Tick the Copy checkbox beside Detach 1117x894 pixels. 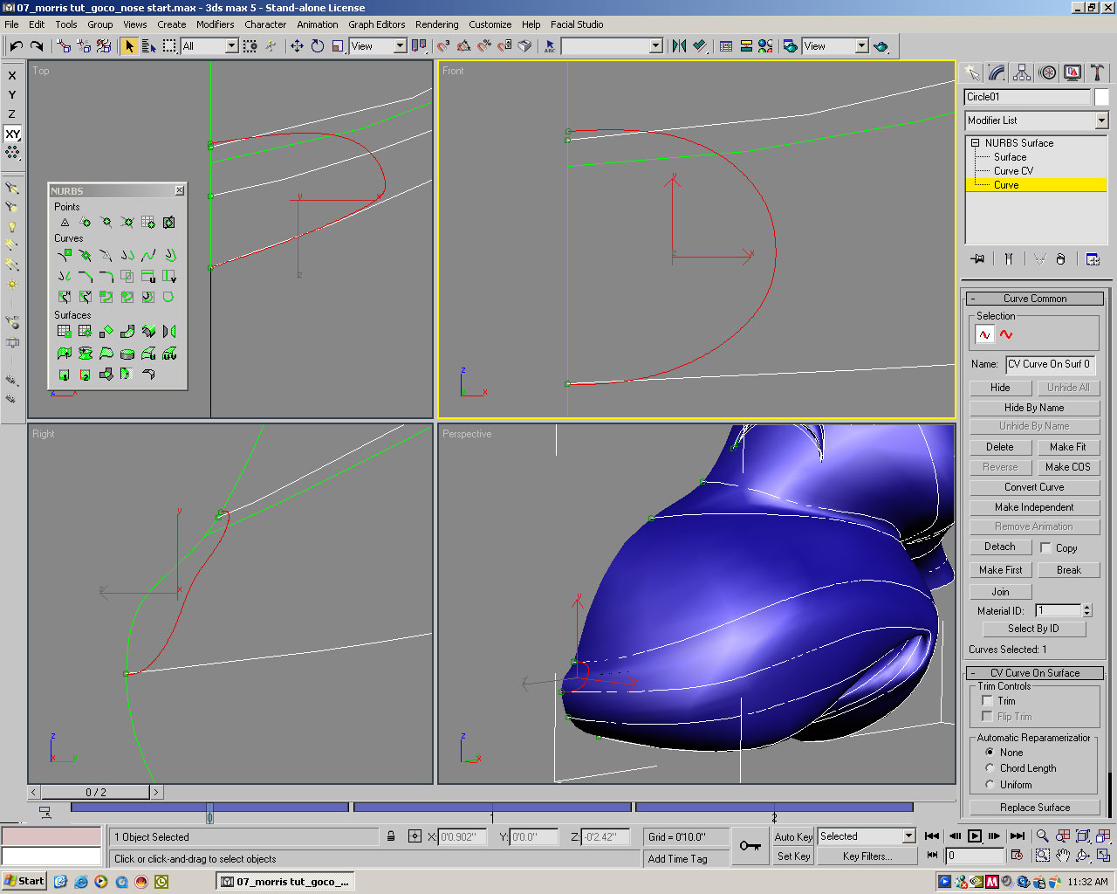pyautogui.click(x=1045, y=547)
